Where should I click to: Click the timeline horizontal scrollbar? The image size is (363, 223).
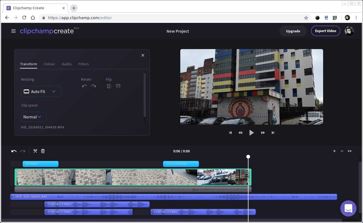click(x=172, y=220)
